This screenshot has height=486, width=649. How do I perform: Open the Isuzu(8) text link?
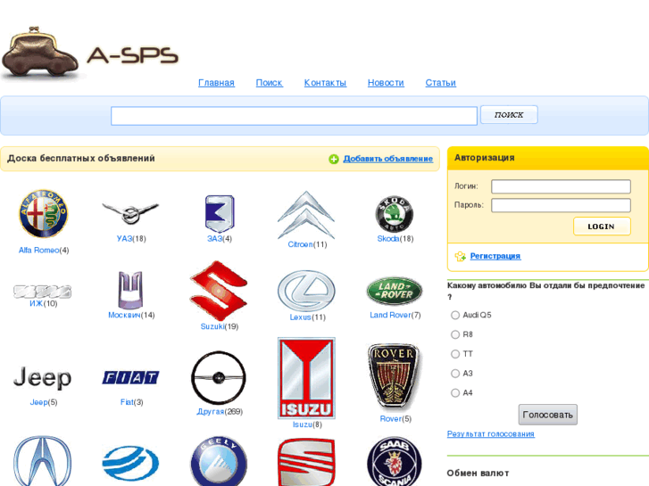click(307, 424)
